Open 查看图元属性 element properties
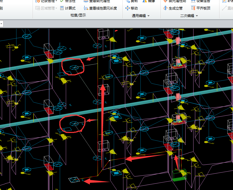Image resolution: width=233 pixels, height=190 pixels. click(97, 1)
